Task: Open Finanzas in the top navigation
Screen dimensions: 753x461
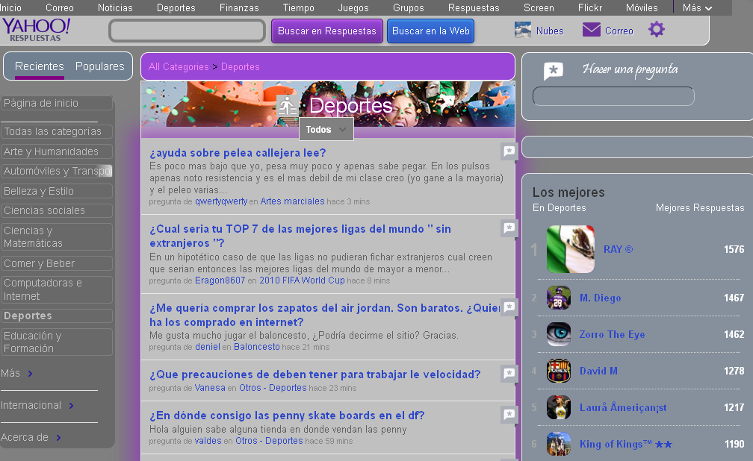Action: click(x=239, y=7)
